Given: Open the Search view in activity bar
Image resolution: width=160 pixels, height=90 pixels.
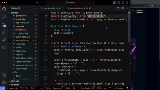Looking at the screenshot, I should (4, 17).
